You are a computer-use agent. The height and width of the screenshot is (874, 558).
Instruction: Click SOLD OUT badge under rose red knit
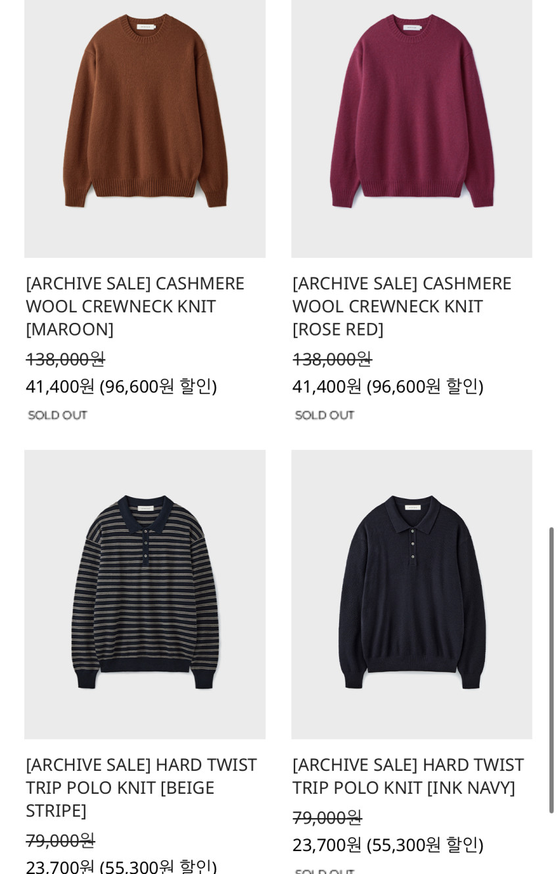click(325, 415)
